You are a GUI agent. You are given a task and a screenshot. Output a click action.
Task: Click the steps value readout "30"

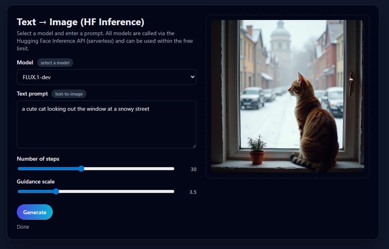coord(194,169)
